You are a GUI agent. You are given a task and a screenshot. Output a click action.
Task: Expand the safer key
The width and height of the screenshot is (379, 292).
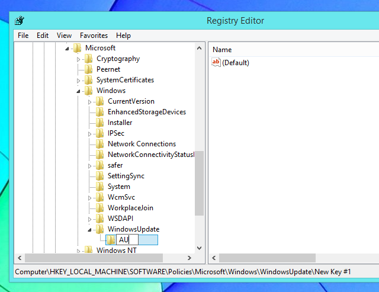[89, 166]
